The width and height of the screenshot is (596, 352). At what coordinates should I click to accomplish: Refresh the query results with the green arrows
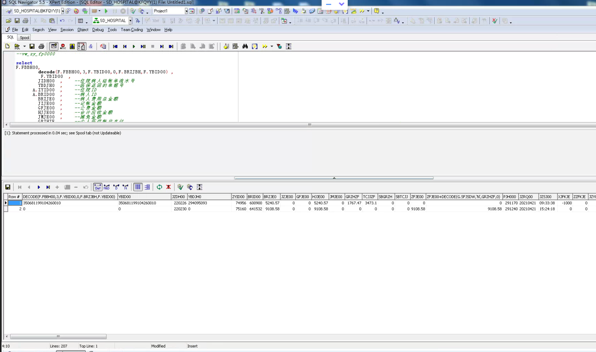pyautogui.click(x=159, y=187)
